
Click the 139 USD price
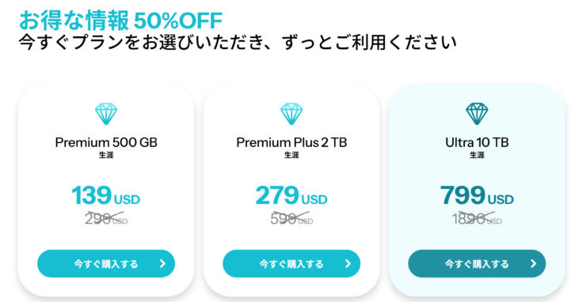[x=106, y=195]
